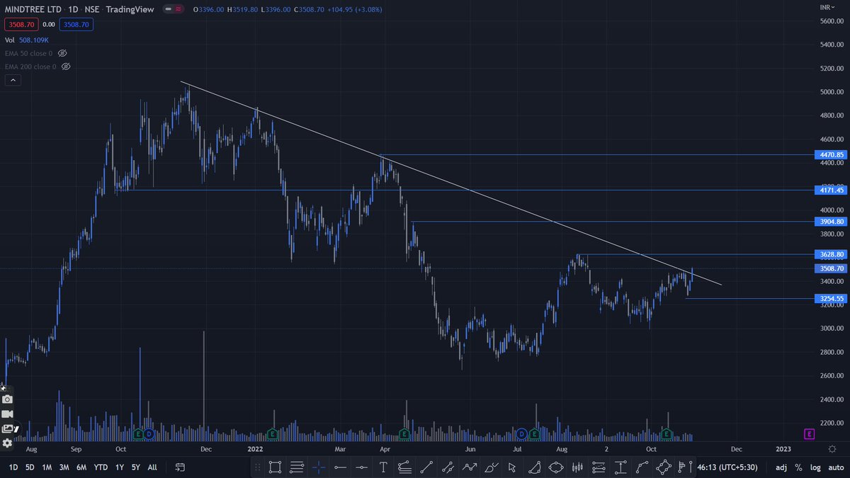Click the Vol 508.109K indicator label

coord(27,40)
